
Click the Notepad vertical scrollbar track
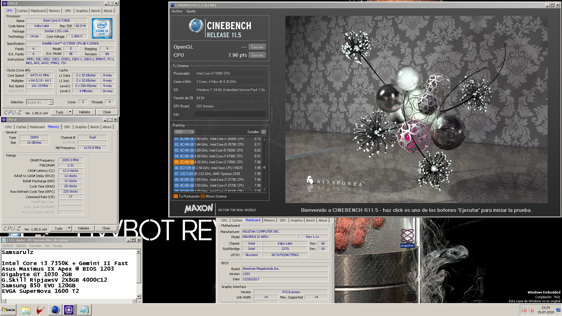(x=139, y=274)
